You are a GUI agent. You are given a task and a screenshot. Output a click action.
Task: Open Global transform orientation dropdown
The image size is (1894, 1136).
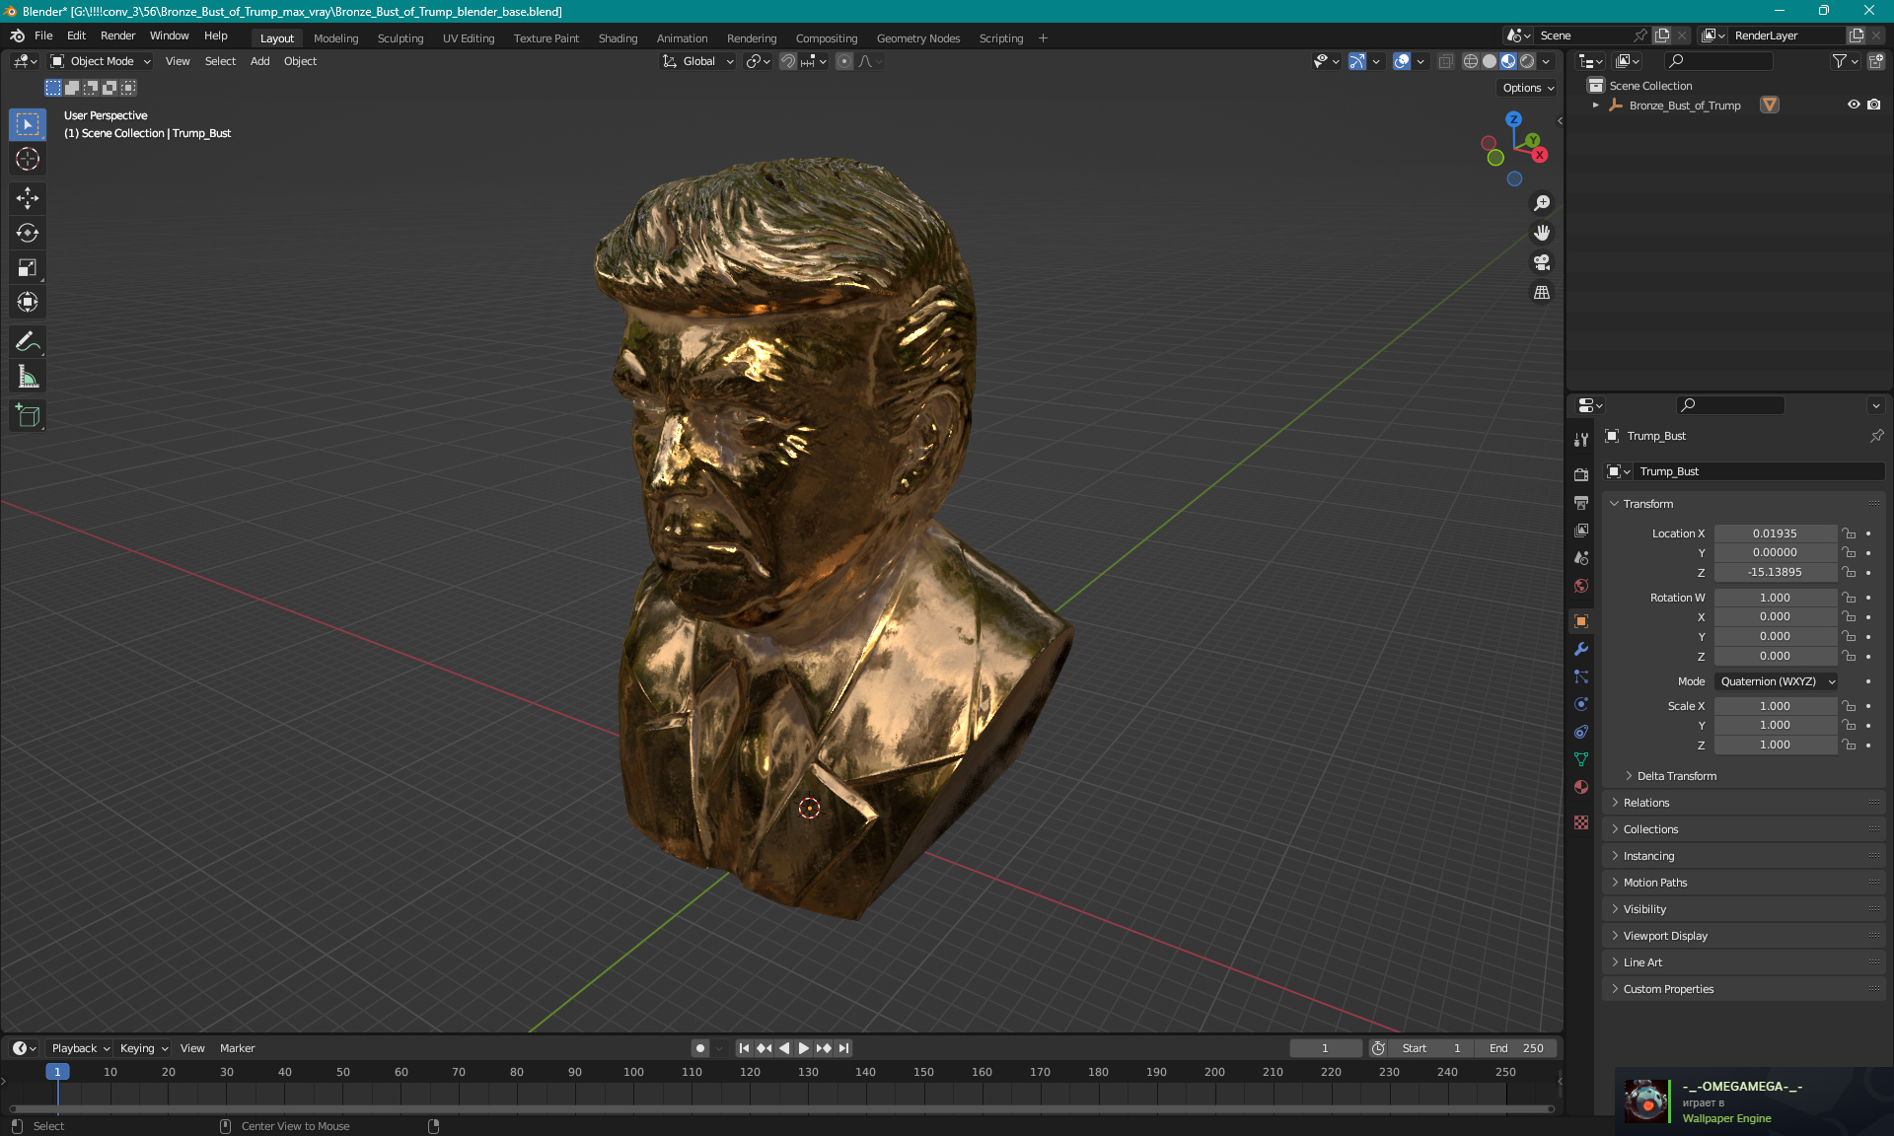[x=698, y=61]
